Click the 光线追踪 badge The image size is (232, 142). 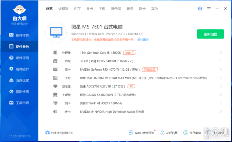[x=150, y=69]
